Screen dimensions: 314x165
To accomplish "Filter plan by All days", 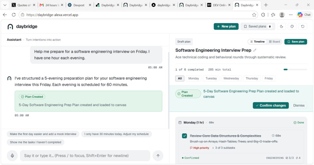I will pyautogui.click(x=180, y=78).
